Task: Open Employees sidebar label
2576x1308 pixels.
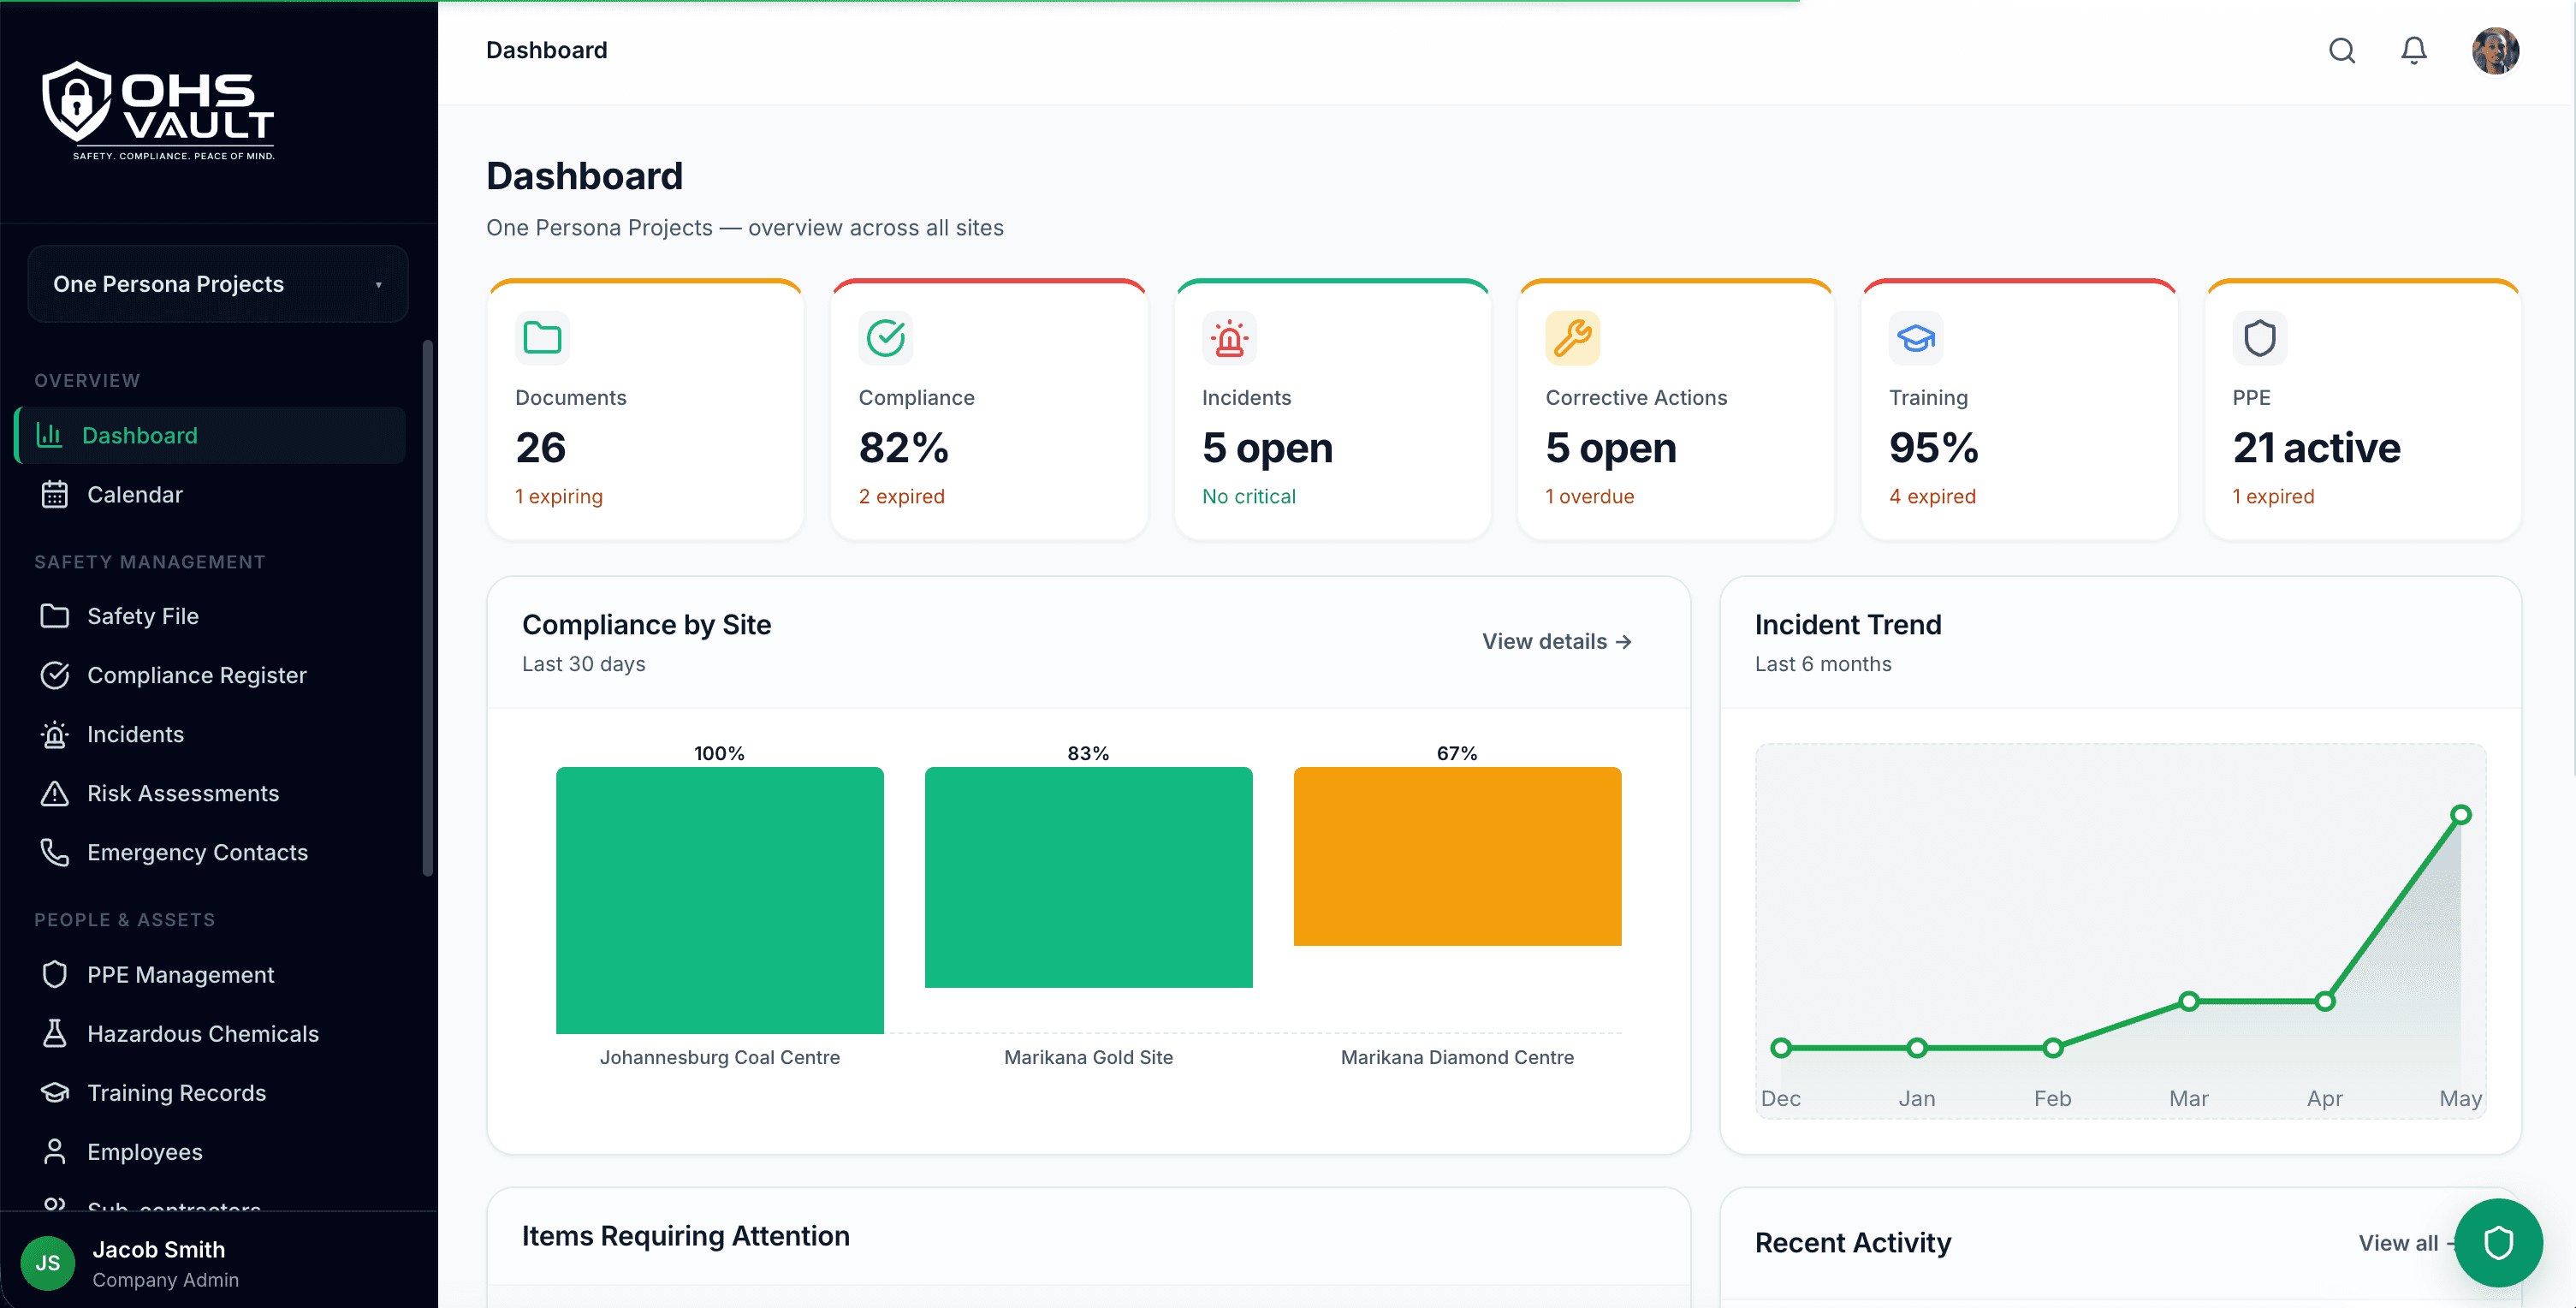Action: coord(145,1151)
